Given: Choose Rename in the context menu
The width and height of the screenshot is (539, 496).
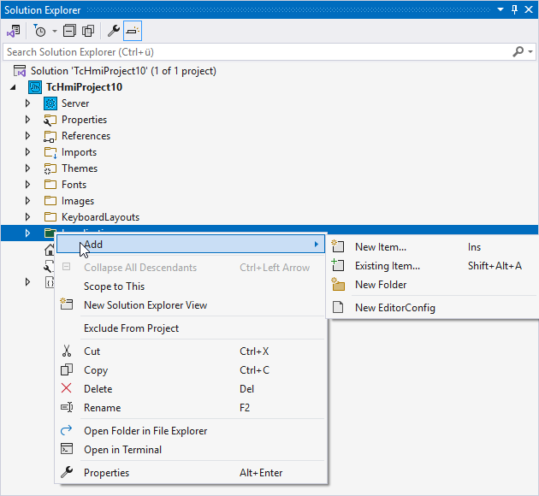Looking at the screenshot, I should click(191, 408).
